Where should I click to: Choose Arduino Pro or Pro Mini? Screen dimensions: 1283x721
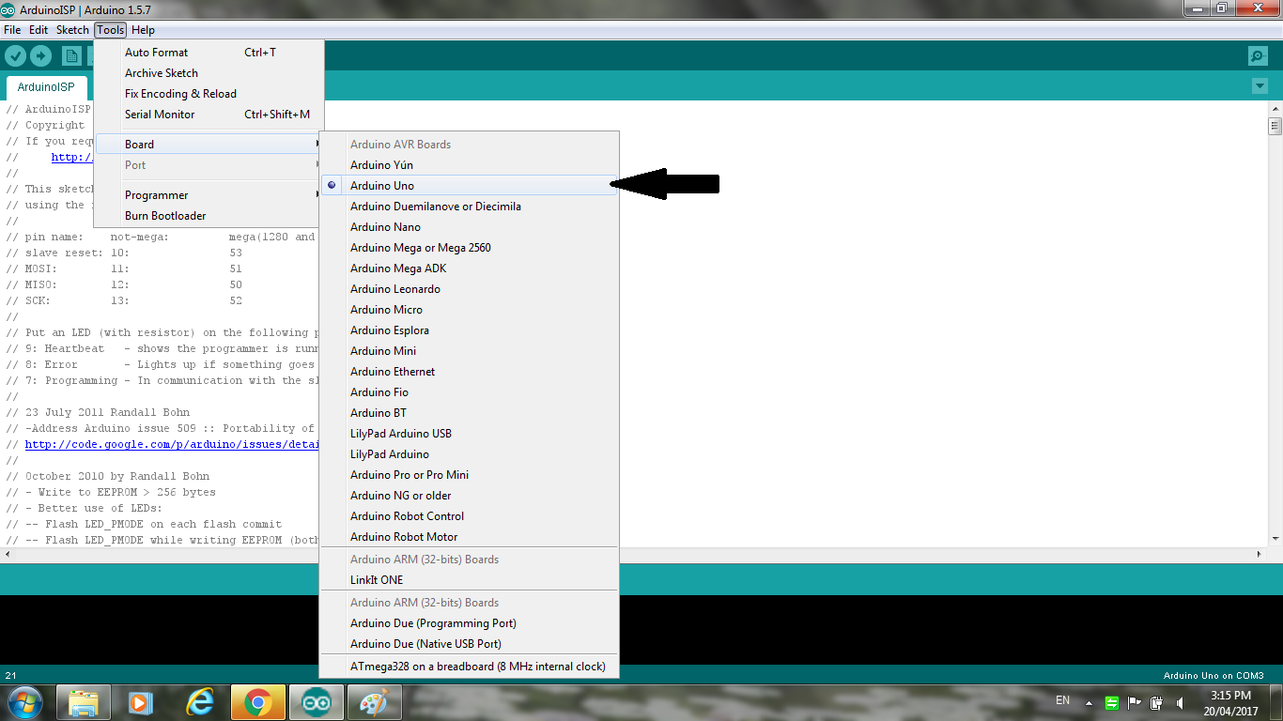469,475
